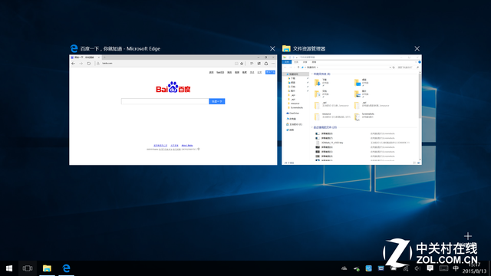
Task: Open the volume speaker tray icon
Action: 417,268
